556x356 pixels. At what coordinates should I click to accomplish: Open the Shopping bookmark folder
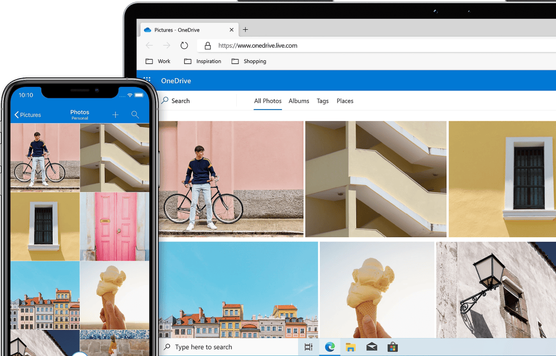coord(249,61)
